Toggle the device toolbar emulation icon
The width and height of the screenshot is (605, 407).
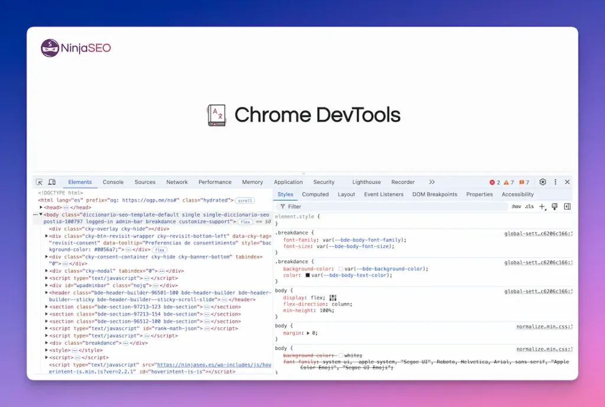[52, 182]
